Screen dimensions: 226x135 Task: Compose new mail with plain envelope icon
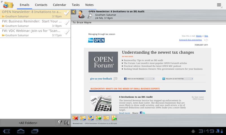pos(106,118)
